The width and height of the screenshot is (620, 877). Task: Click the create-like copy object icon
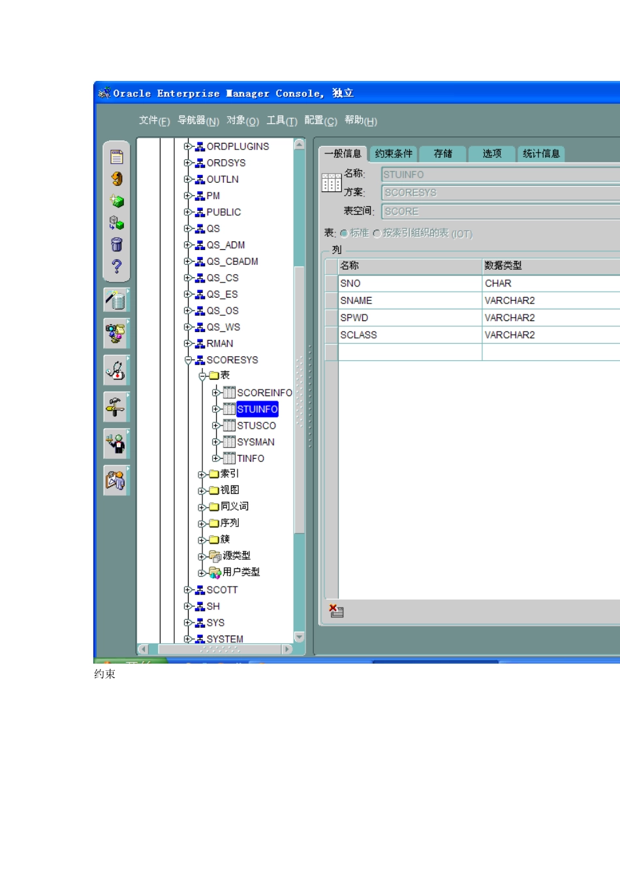116,222
